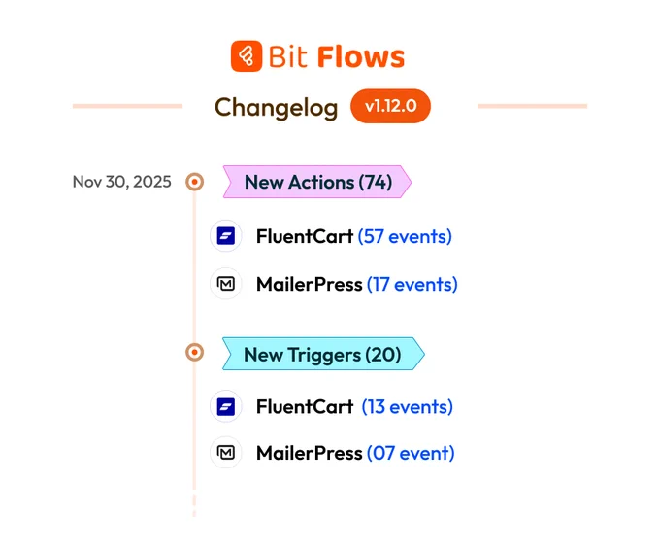Click the Changelog heading text
The height and width of the screenshot is (553, 660).
(x=276, y=108)
